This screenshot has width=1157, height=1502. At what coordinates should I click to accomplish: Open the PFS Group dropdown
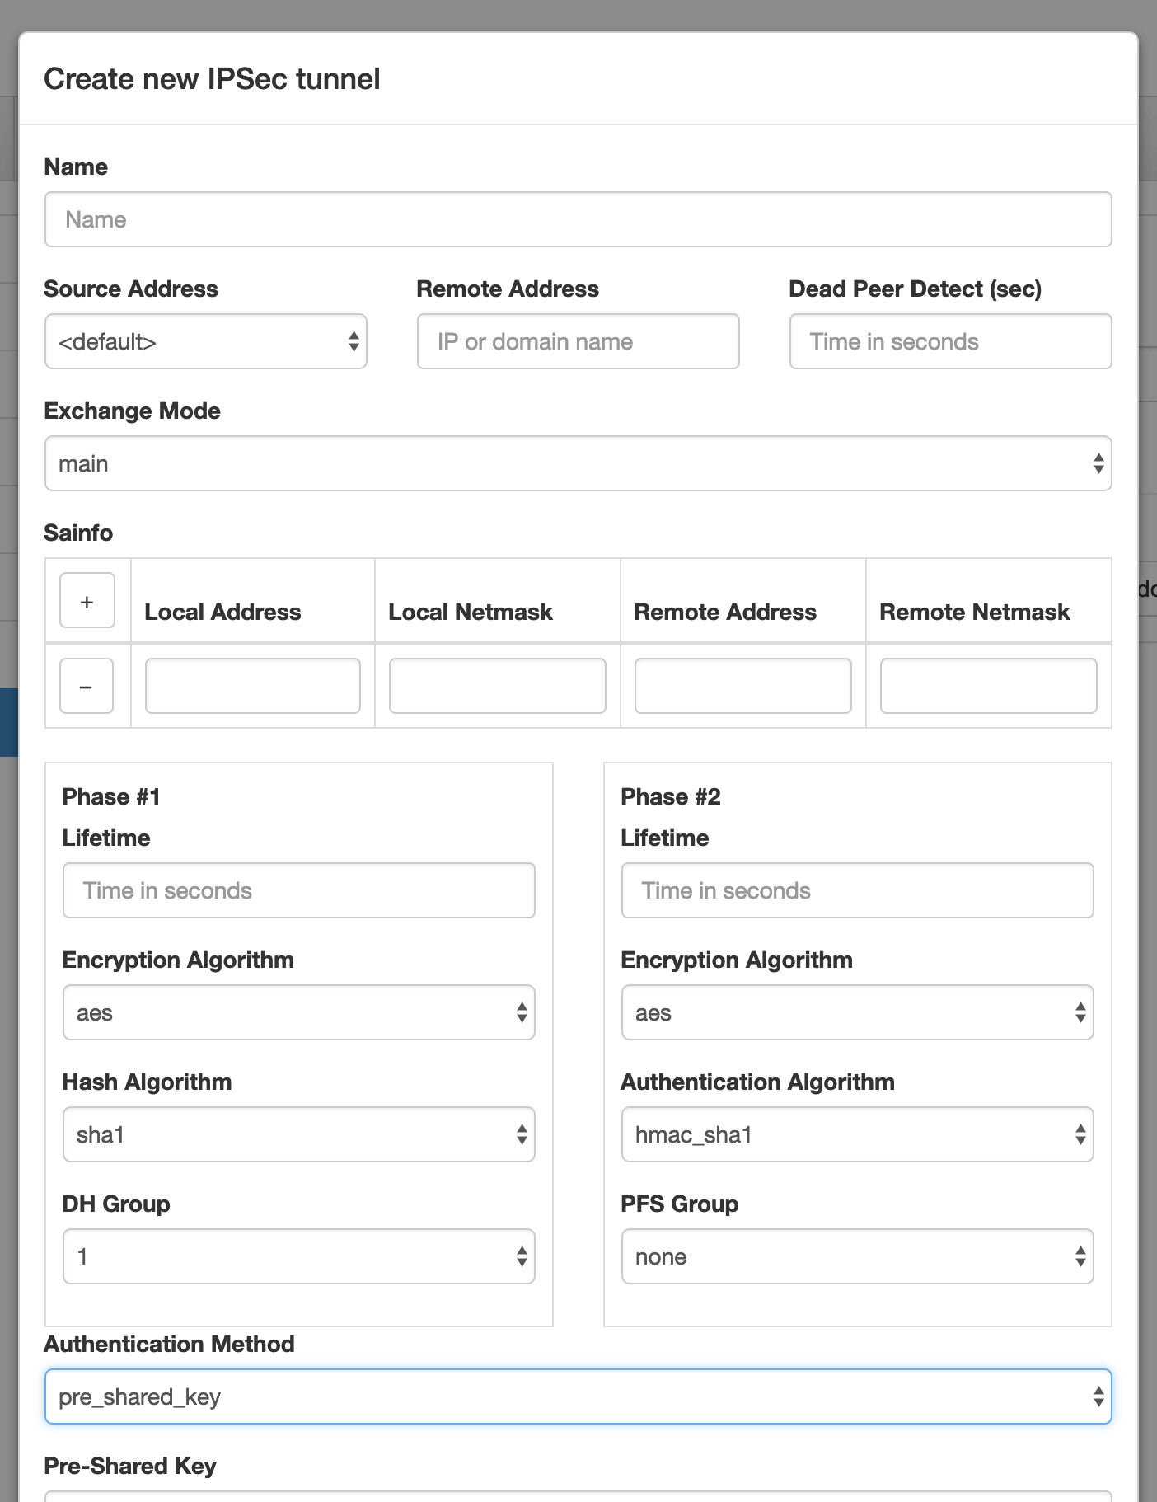point(857,1256)
